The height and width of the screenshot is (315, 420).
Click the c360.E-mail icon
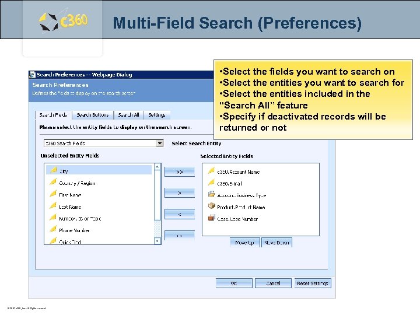pos(212,183)
